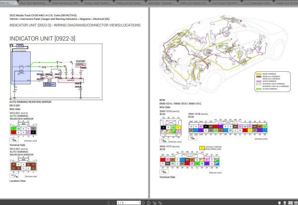The width and height of the screenshot is (298, 205).
Task: Click the breadcrumb line starting with 'Vehicle'
Action: [x=59, y=19]
